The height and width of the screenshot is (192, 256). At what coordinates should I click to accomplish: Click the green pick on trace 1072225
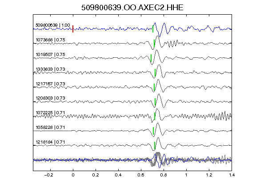tap(155, 116)
